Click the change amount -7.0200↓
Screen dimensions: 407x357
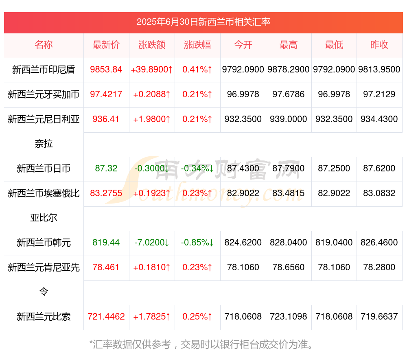tap(152, 243)
